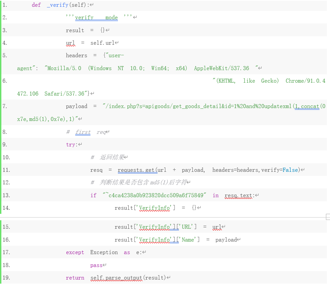The width and height of the screenshot is (330, 286).
Task: Click the 'in' keyword on line 13
Action: coord(216,195)
